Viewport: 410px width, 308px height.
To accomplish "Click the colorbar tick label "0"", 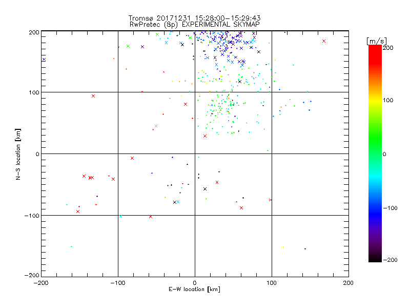I will pyautogui.click(x=384, y=154).
